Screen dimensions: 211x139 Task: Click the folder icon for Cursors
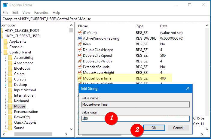(x=10, y=79)
